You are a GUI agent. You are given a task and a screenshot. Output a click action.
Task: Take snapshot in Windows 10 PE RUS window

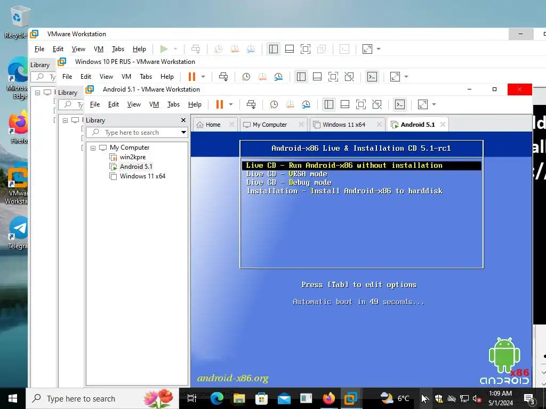pyautogui.click(x=246, y=77)
